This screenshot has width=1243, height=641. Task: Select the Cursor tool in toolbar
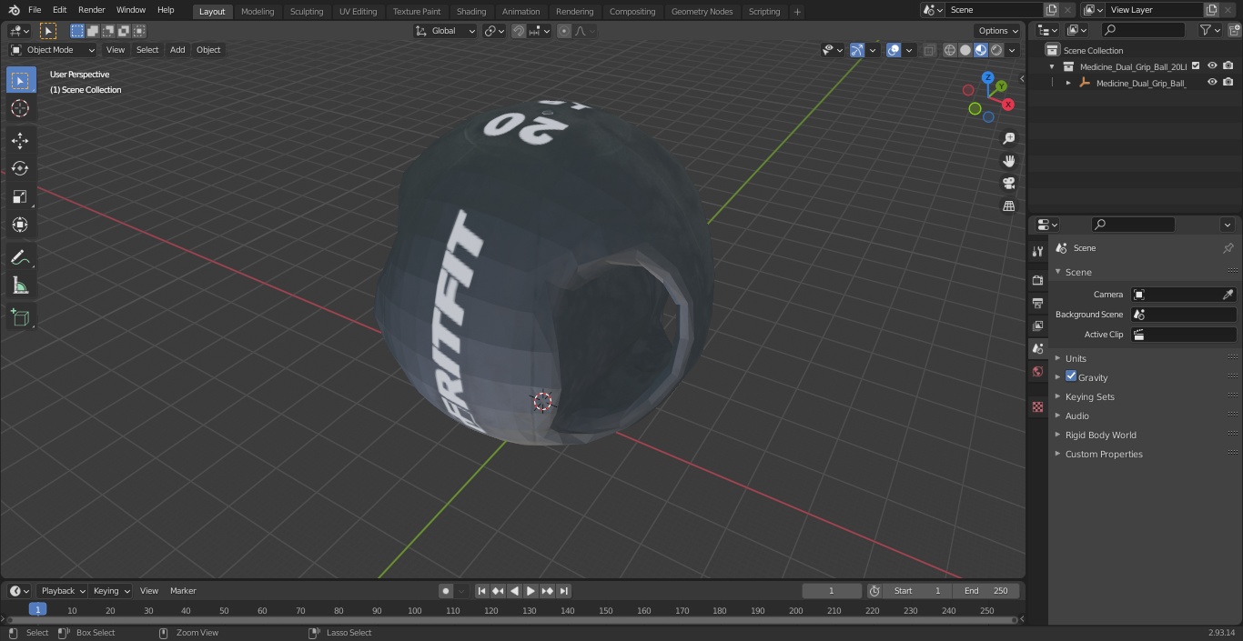pos(20,108)
